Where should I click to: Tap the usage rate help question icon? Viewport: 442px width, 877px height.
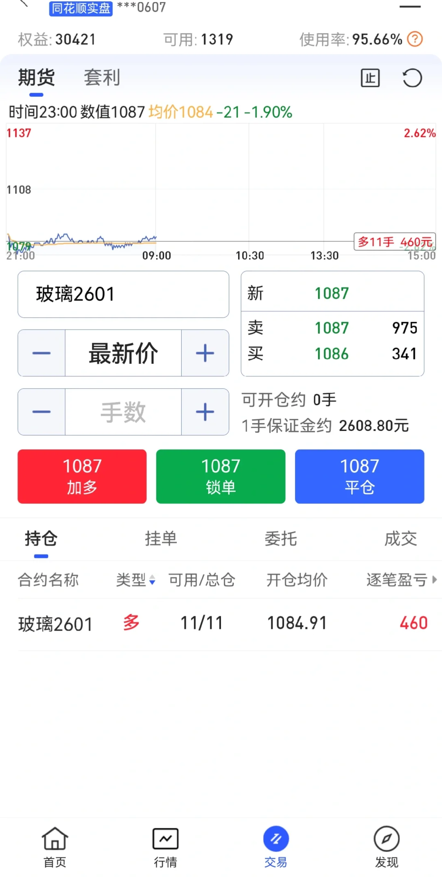click(415, 39)
